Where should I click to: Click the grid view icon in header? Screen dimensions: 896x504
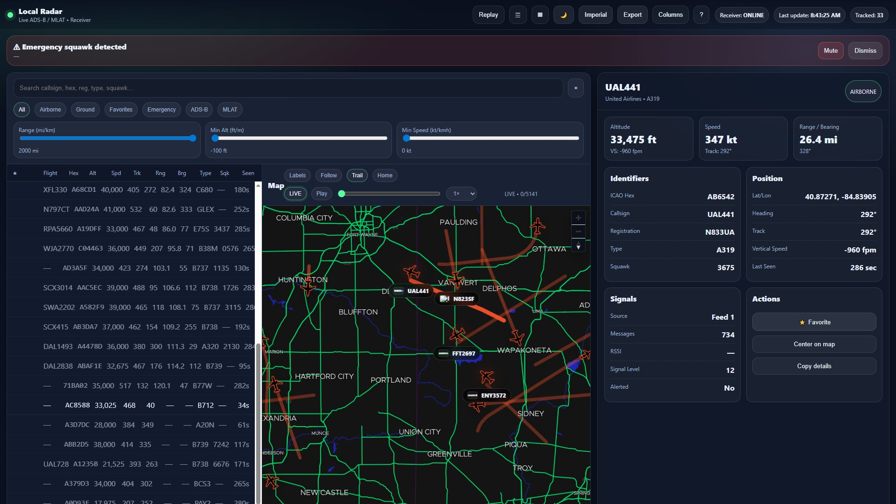tap(540, 15)
